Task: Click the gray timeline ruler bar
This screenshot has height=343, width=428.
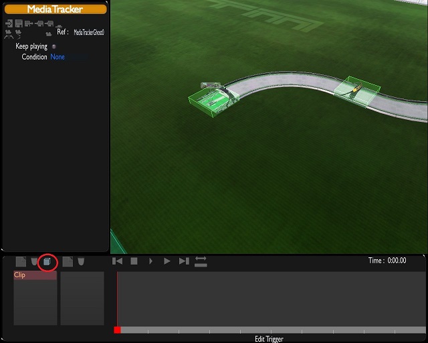Action: (273, 330)
